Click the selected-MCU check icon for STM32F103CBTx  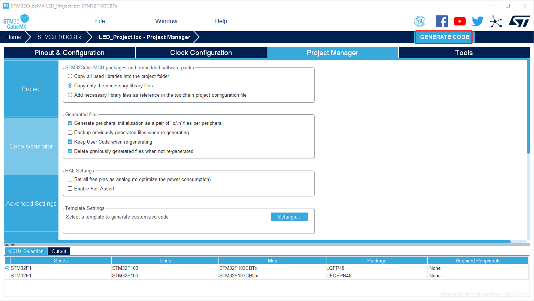click(7, 268)
